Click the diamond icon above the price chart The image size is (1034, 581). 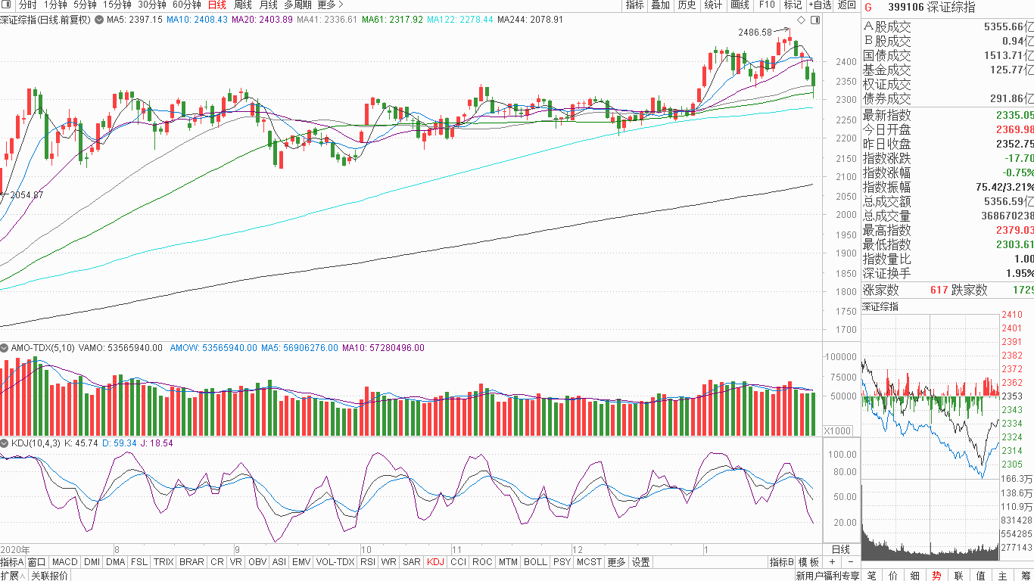(800, 19)
